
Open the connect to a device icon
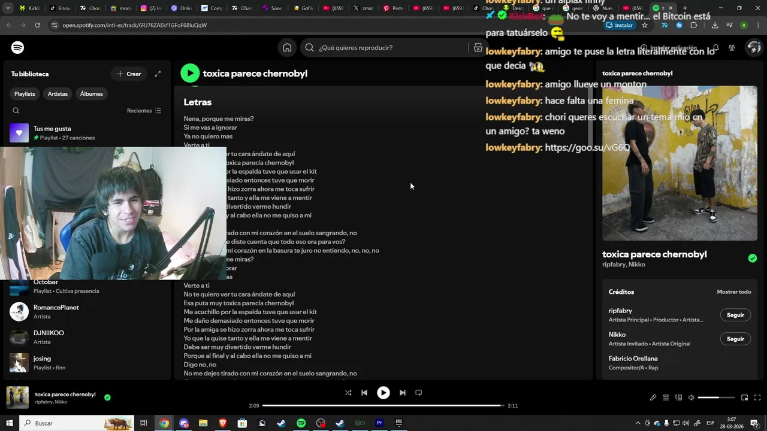coord(678,397)
